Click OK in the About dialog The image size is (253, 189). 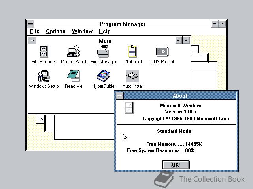pos(176,165)
